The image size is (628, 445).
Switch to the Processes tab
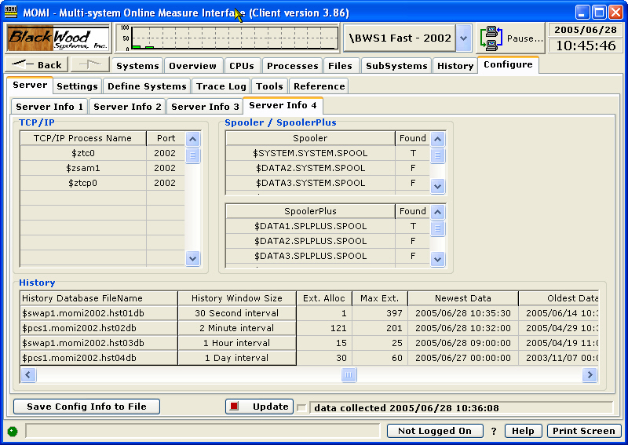point(292,66)
